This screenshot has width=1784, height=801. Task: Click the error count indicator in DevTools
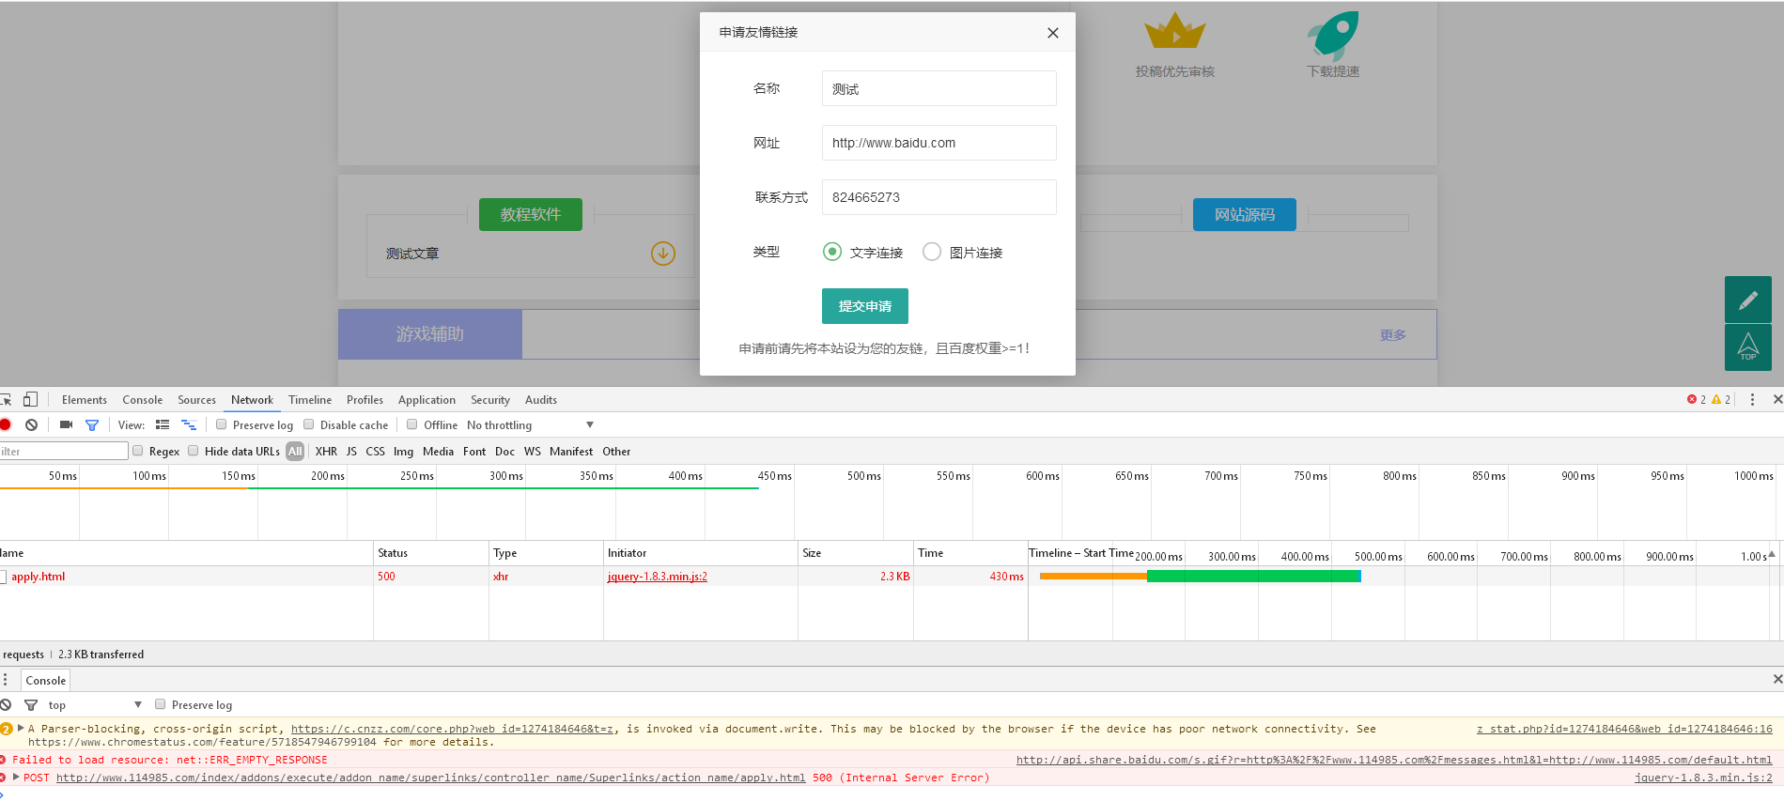(x=1697, y=399)
